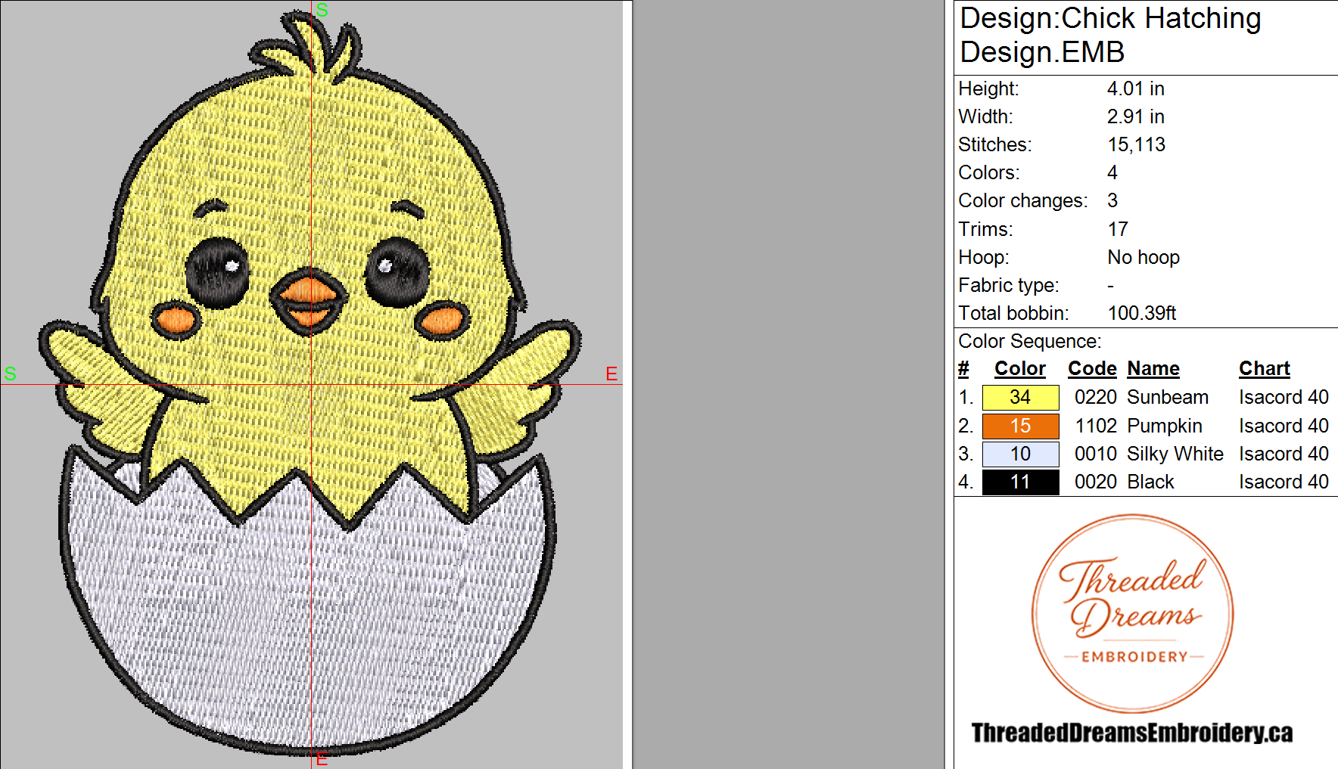Image resolution: width=1338 pixels, height=769 pixels.
Task: Click the yellow Sunbeam color swatch 34
Action: point(1020,398)
